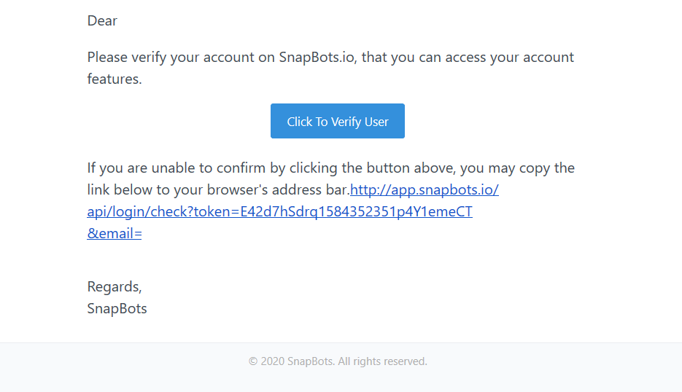682x392 pixels.
Task: Click the phrase "button above" in instructions
Action: (x=411, y=168)
